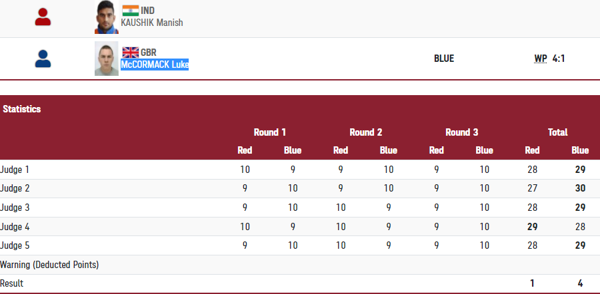
Task: Click the blue corner boxer silhouette icon
Action: click(x=43, y=59)
